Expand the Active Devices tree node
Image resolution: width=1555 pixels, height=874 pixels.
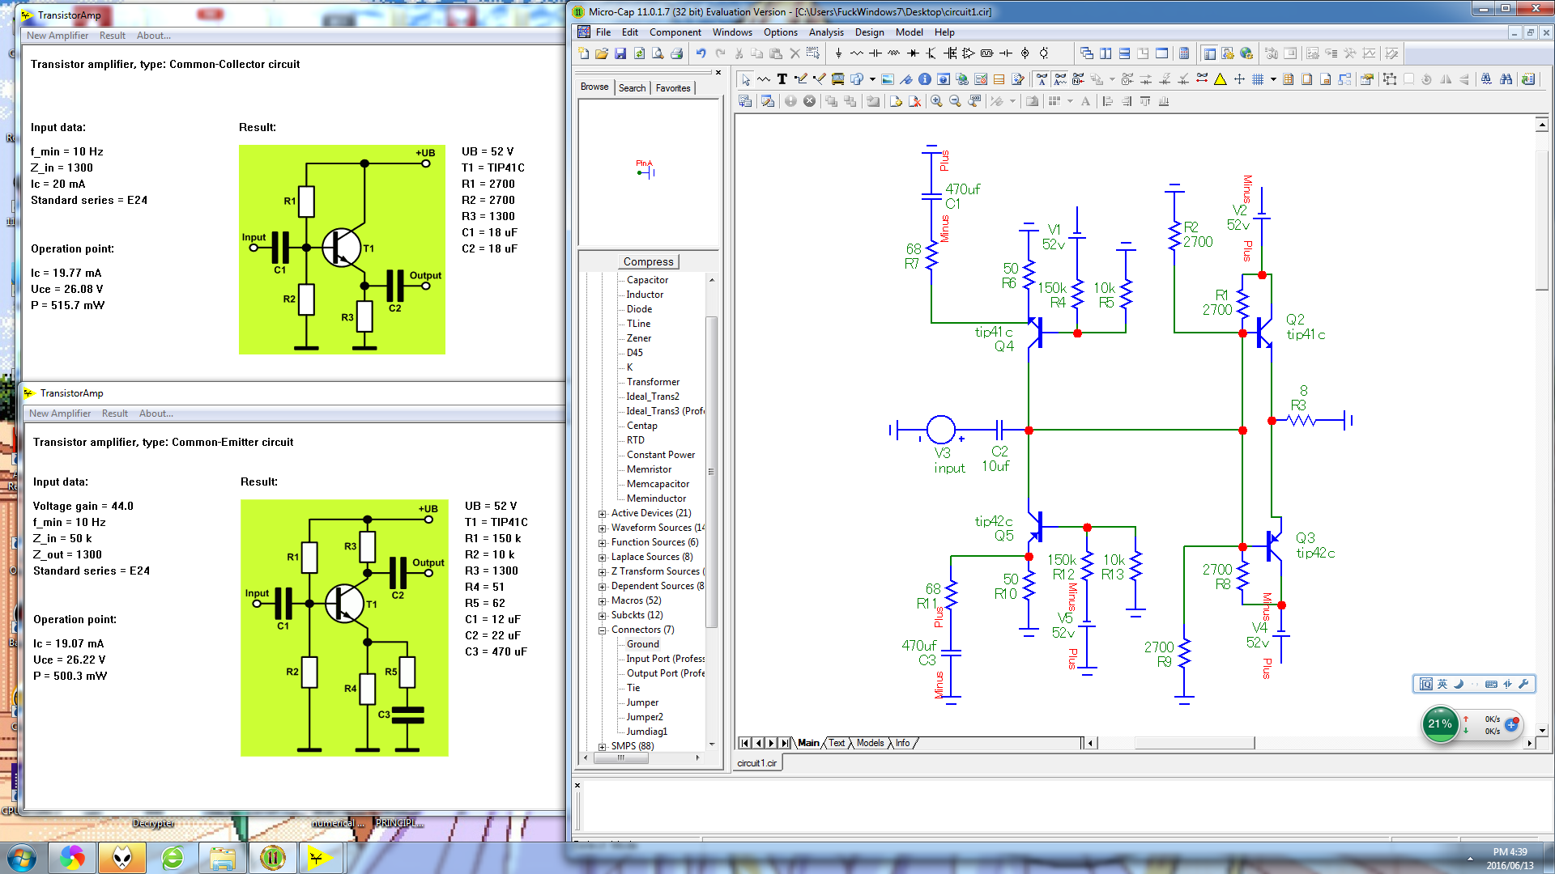coord(602,514)
